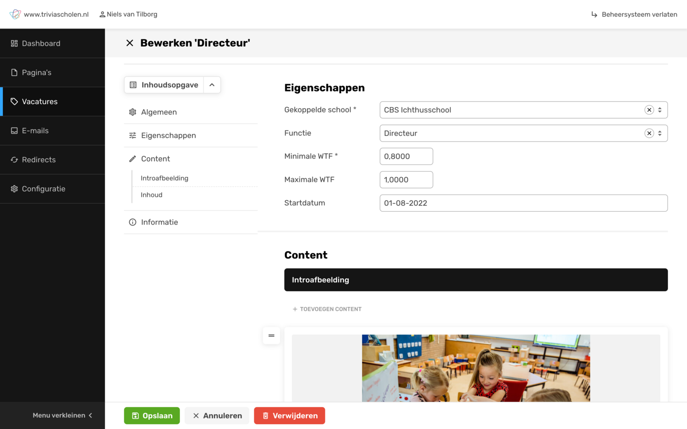Open Redirects in the sidebar
Viewport: 687px width, 429px height.
point(39,160)
